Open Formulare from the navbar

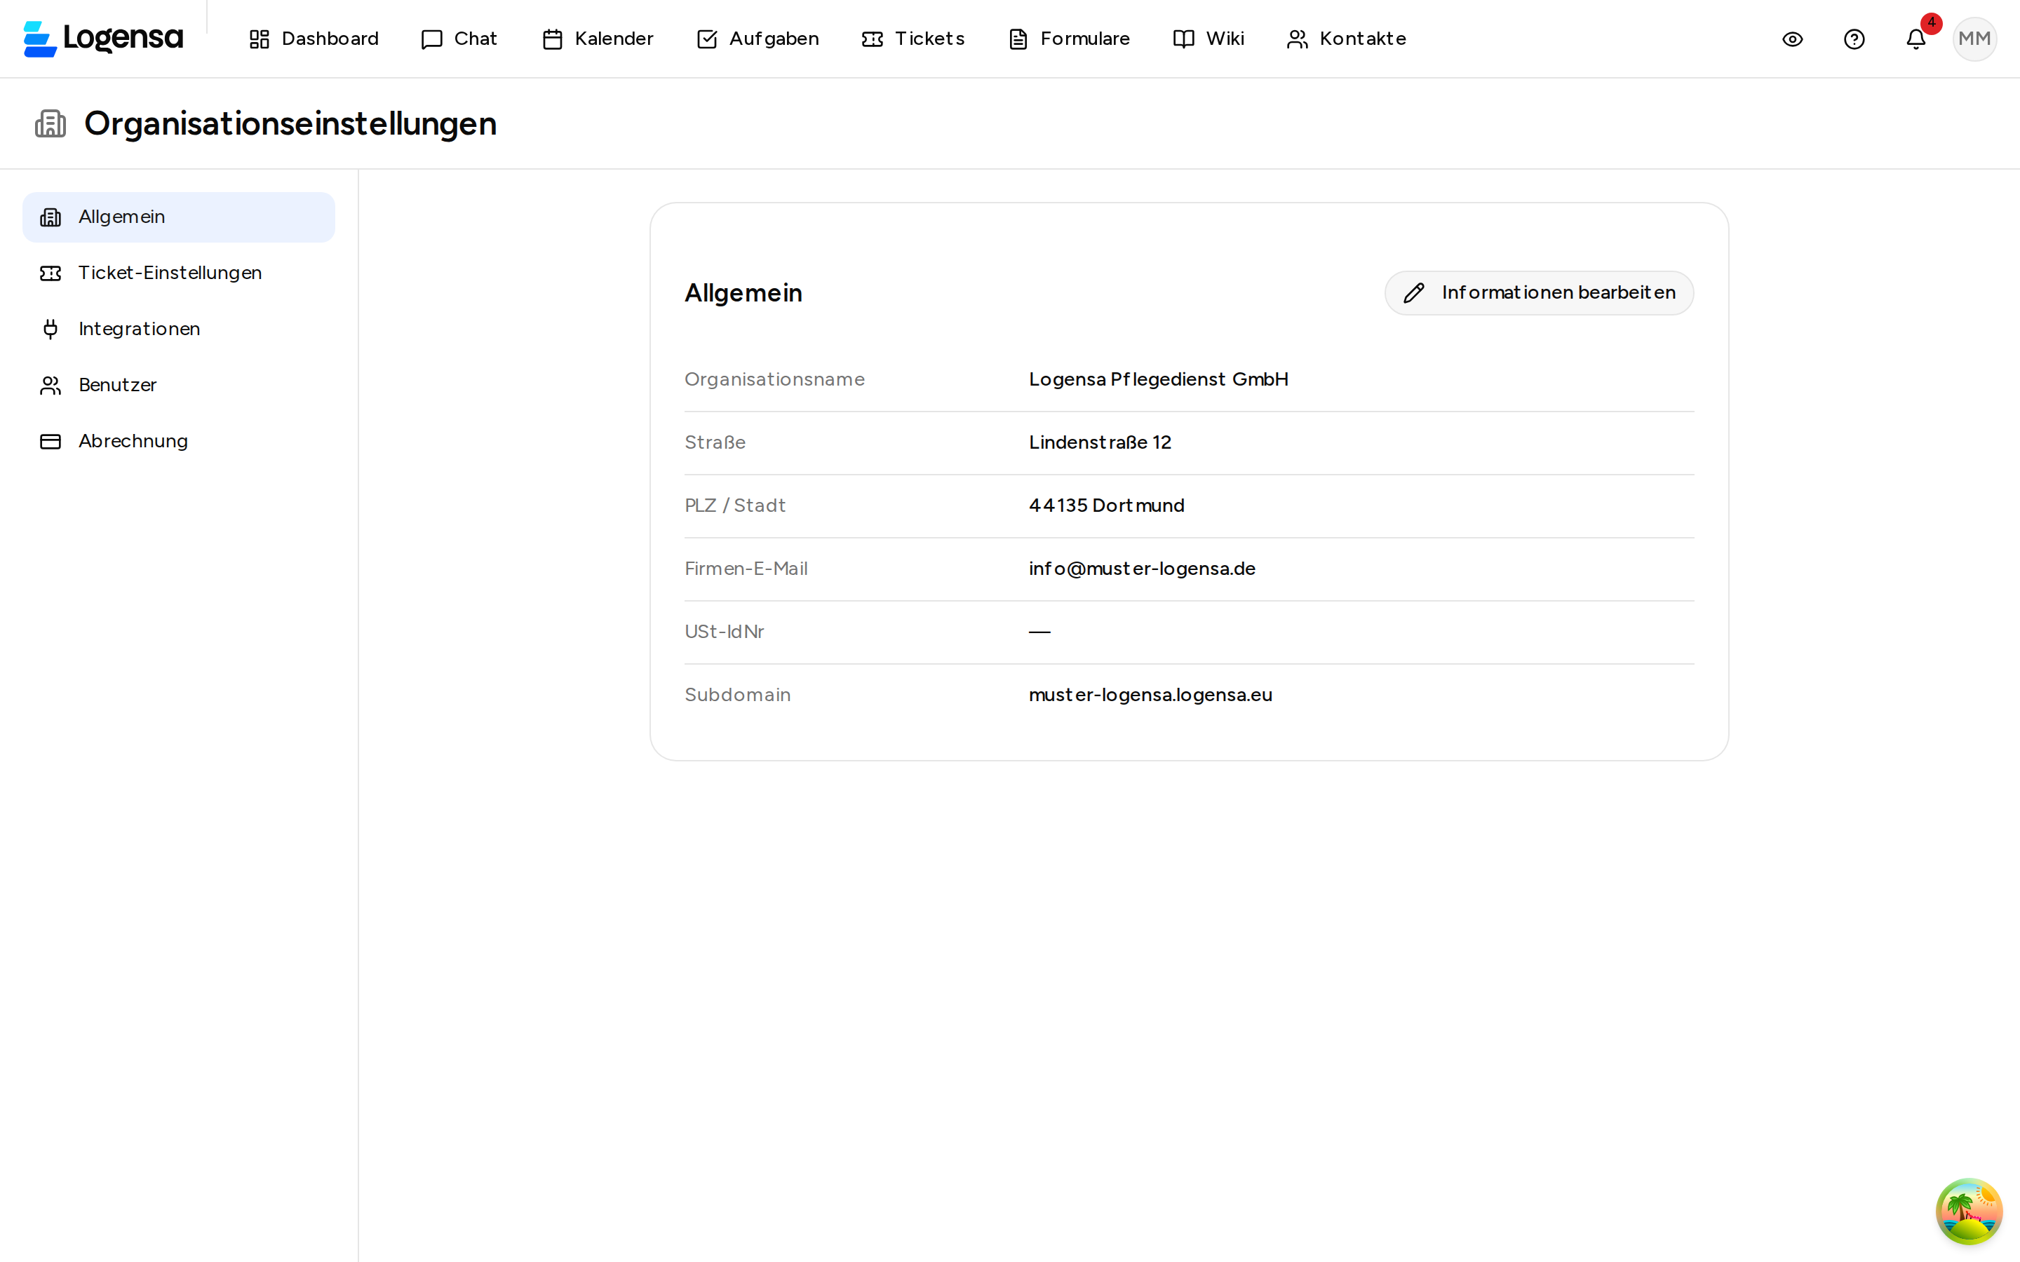(x=1069, y=39)
